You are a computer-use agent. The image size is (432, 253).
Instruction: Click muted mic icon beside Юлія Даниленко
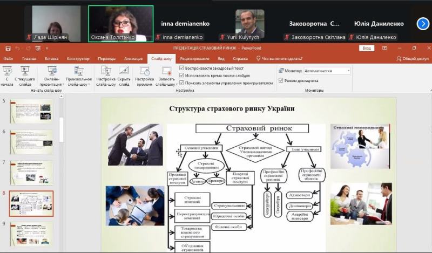coord(352,37)
